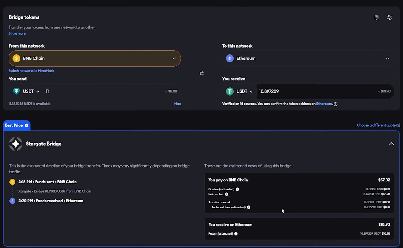Open the transaction history receipt icon
This screenshot has height=248, width=403.
tap(376, 17)
